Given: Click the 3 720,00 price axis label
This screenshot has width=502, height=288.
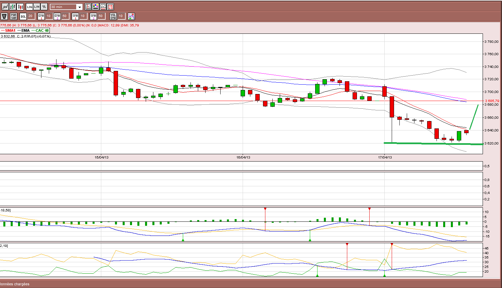Looking at the screenshot, I should click(492, 79).
